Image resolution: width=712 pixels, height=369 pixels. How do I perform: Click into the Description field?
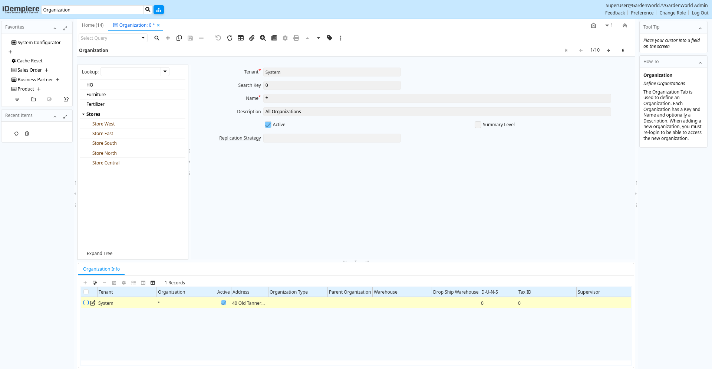coord(436,112)
